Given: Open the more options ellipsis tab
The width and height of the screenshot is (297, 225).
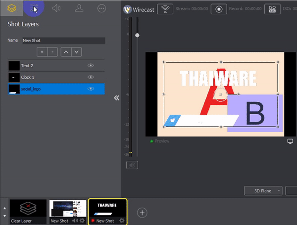Looking at the screenshot, I should tap(101, 8).
